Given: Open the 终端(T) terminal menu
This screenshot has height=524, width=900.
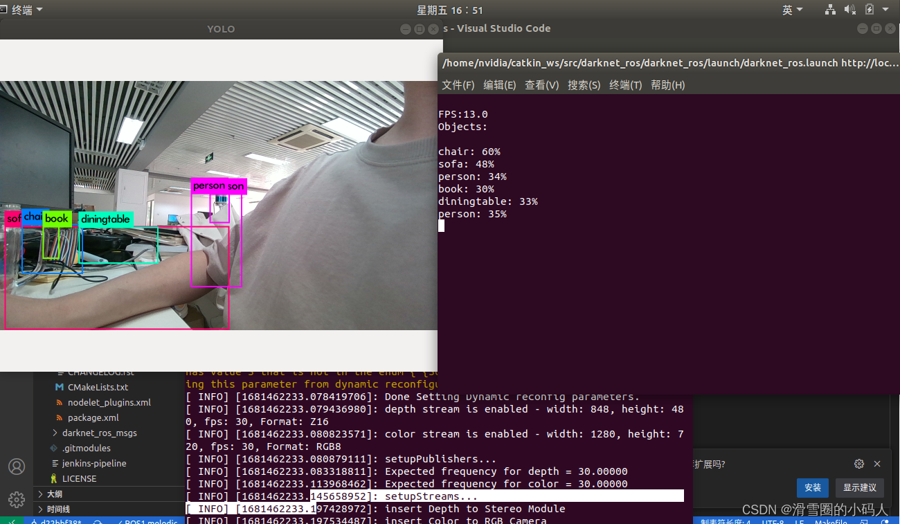Looking at the screenshot, I should [x=626, y=85].
